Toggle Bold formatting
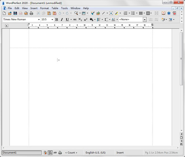 click(57, 19)
